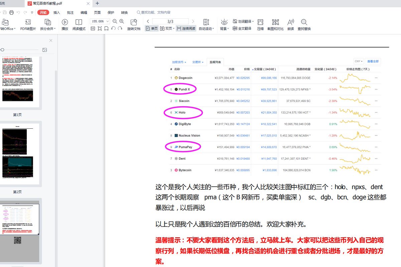Select the 第1页 page thumbnail
This screenshot has width=401, height=267.
20,82
